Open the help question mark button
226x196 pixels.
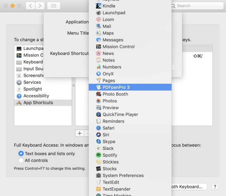(215, 187)
